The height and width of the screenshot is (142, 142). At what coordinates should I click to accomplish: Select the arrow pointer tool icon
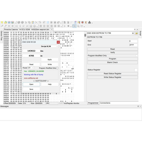pos(74,26)
